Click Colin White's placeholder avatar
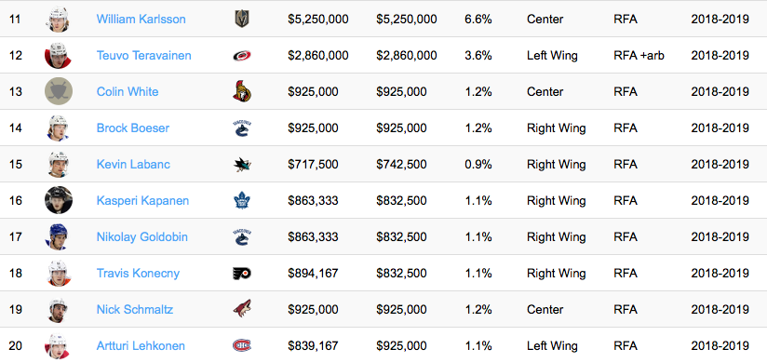Screen dimensions: 767x363 tap(59, 91)
